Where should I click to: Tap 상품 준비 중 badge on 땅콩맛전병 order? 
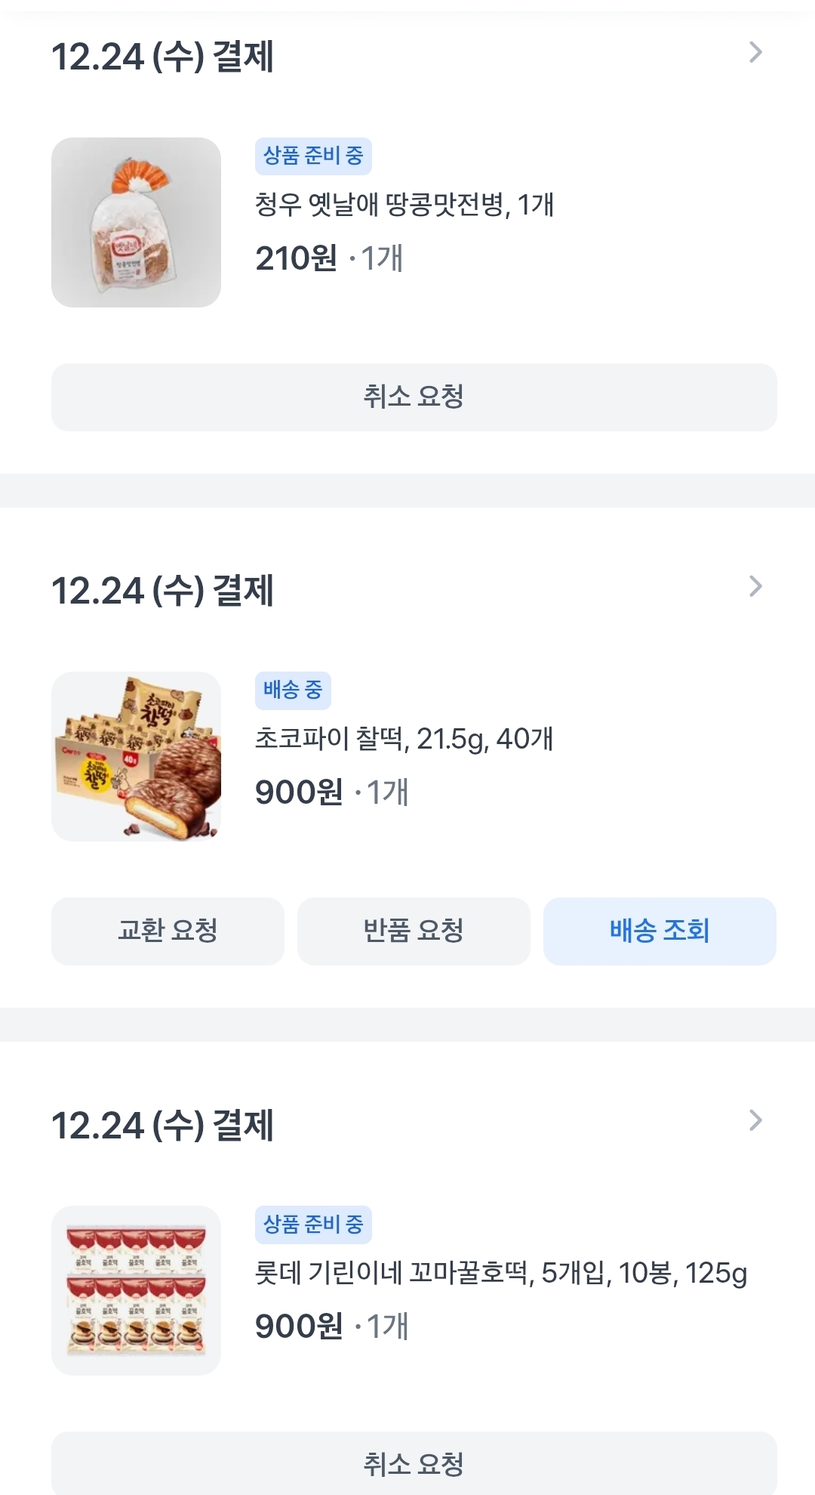pos(313,156)
